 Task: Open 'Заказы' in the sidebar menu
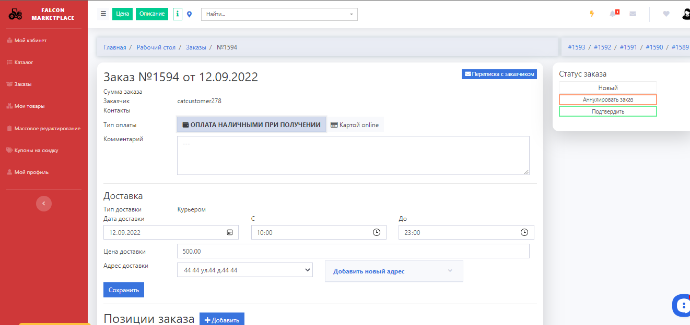coord(23,84)
